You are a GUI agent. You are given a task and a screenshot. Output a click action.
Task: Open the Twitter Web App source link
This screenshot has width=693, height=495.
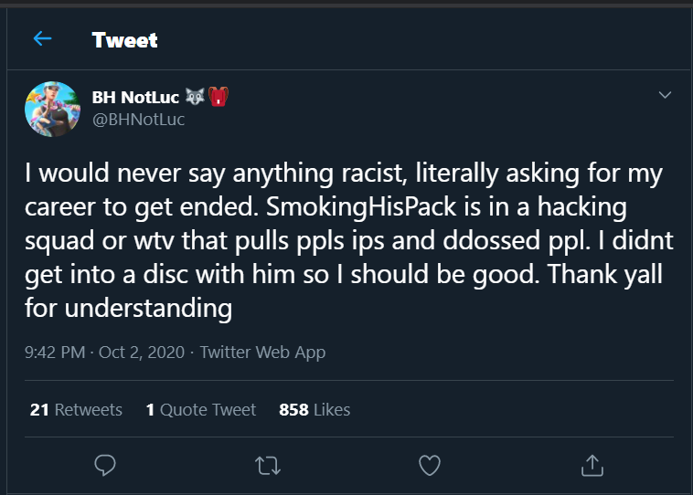(262, 352)
